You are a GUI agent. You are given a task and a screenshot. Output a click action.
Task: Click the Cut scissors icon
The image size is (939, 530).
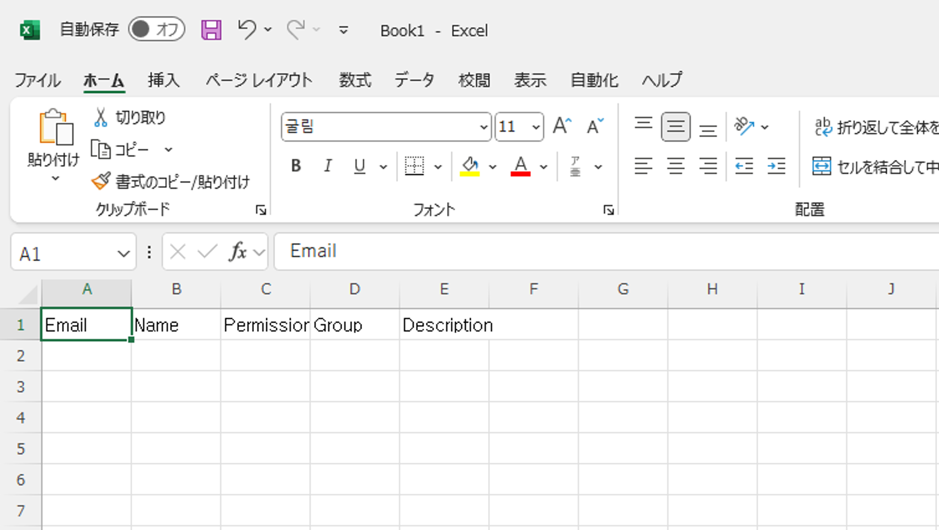click(100, 117)
